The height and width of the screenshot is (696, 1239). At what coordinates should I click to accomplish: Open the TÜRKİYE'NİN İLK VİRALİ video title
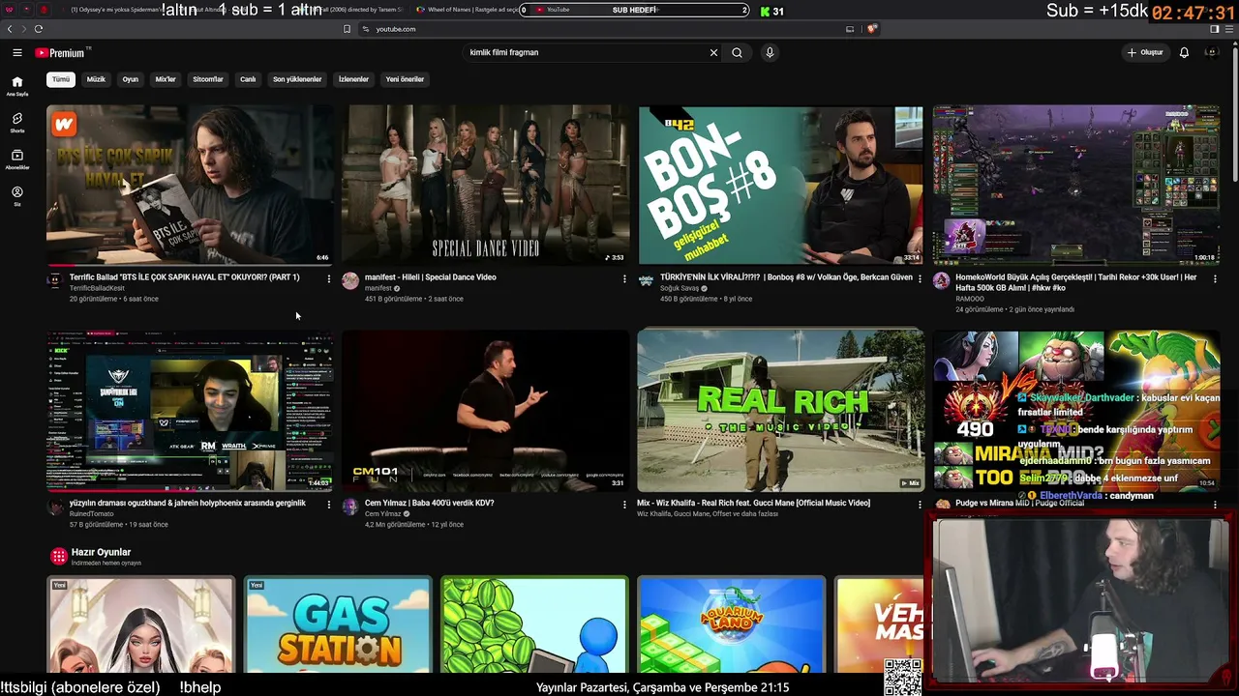pos(786,277)
